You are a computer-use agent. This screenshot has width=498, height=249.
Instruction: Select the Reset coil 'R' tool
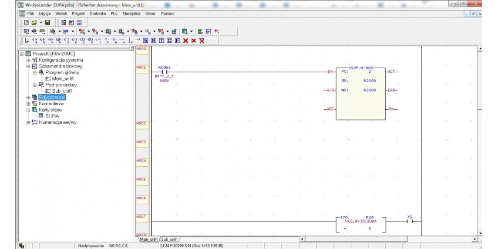tap(153, 41)
